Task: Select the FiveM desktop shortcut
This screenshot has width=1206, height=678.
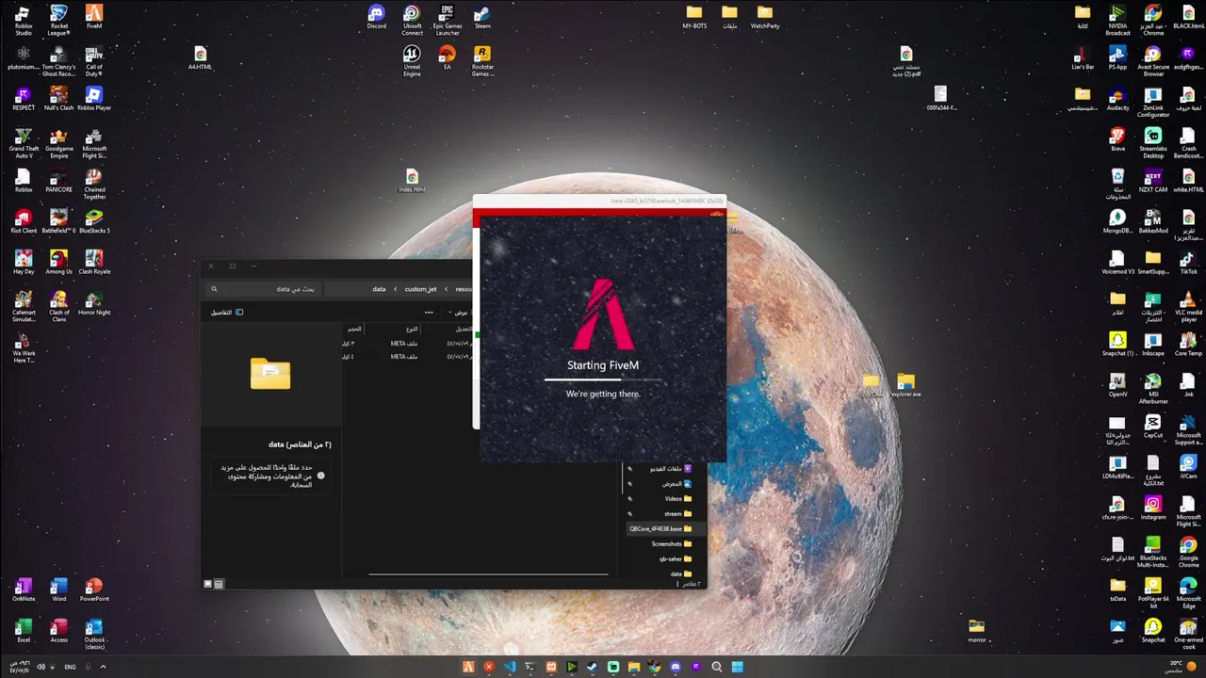Action: (93, 17)
